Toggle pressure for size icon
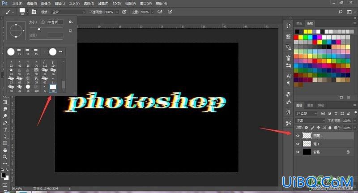This screenshot has width=358, height=193. coord(170,12)
